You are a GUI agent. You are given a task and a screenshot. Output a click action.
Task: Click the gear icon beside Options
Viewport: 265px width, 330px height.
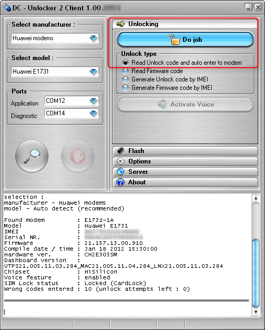click(121, 161)
